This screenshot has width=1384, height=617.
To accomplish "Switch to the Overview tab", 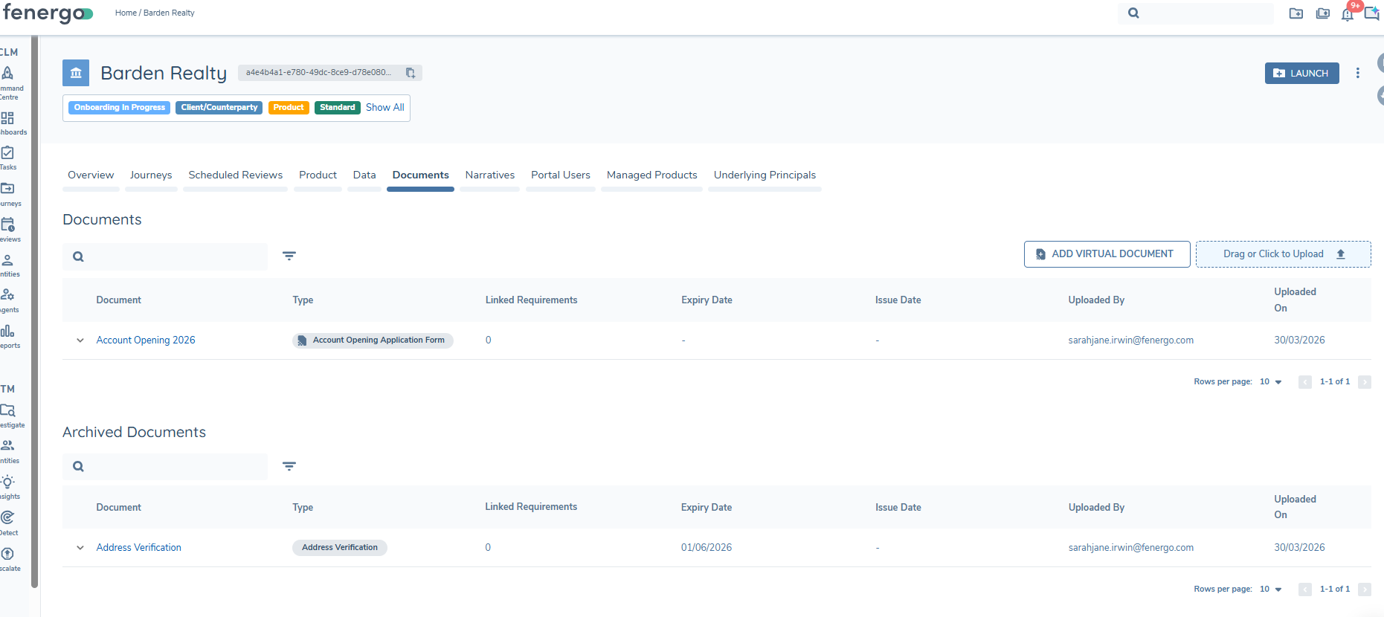I will [91, 175].
